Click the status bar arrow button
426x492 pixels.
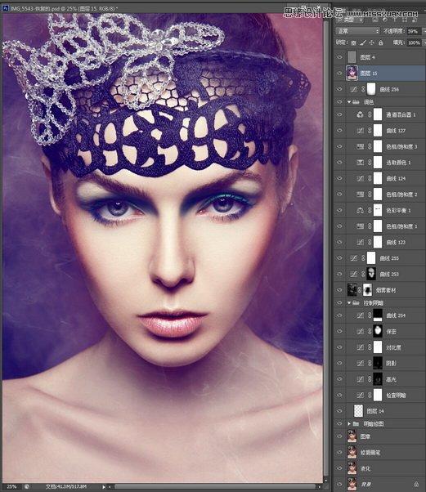[x=104, y=486]
